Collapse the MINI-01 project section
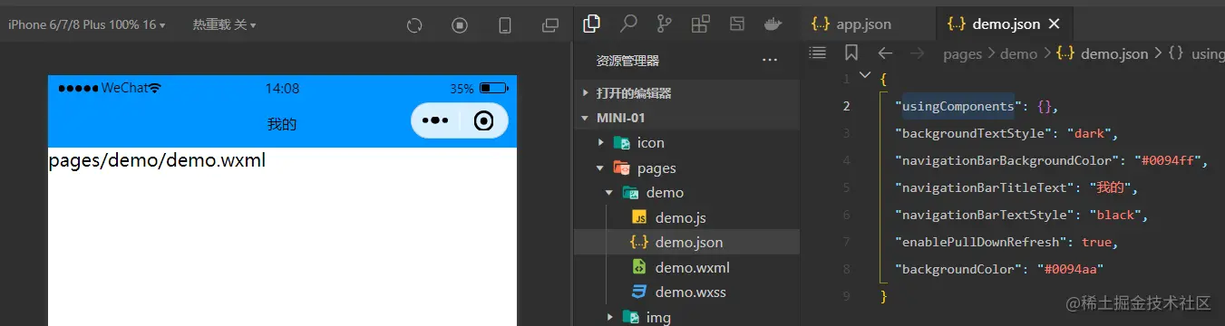The height and width of the screenshot is (326, 1225). [686, 118]
